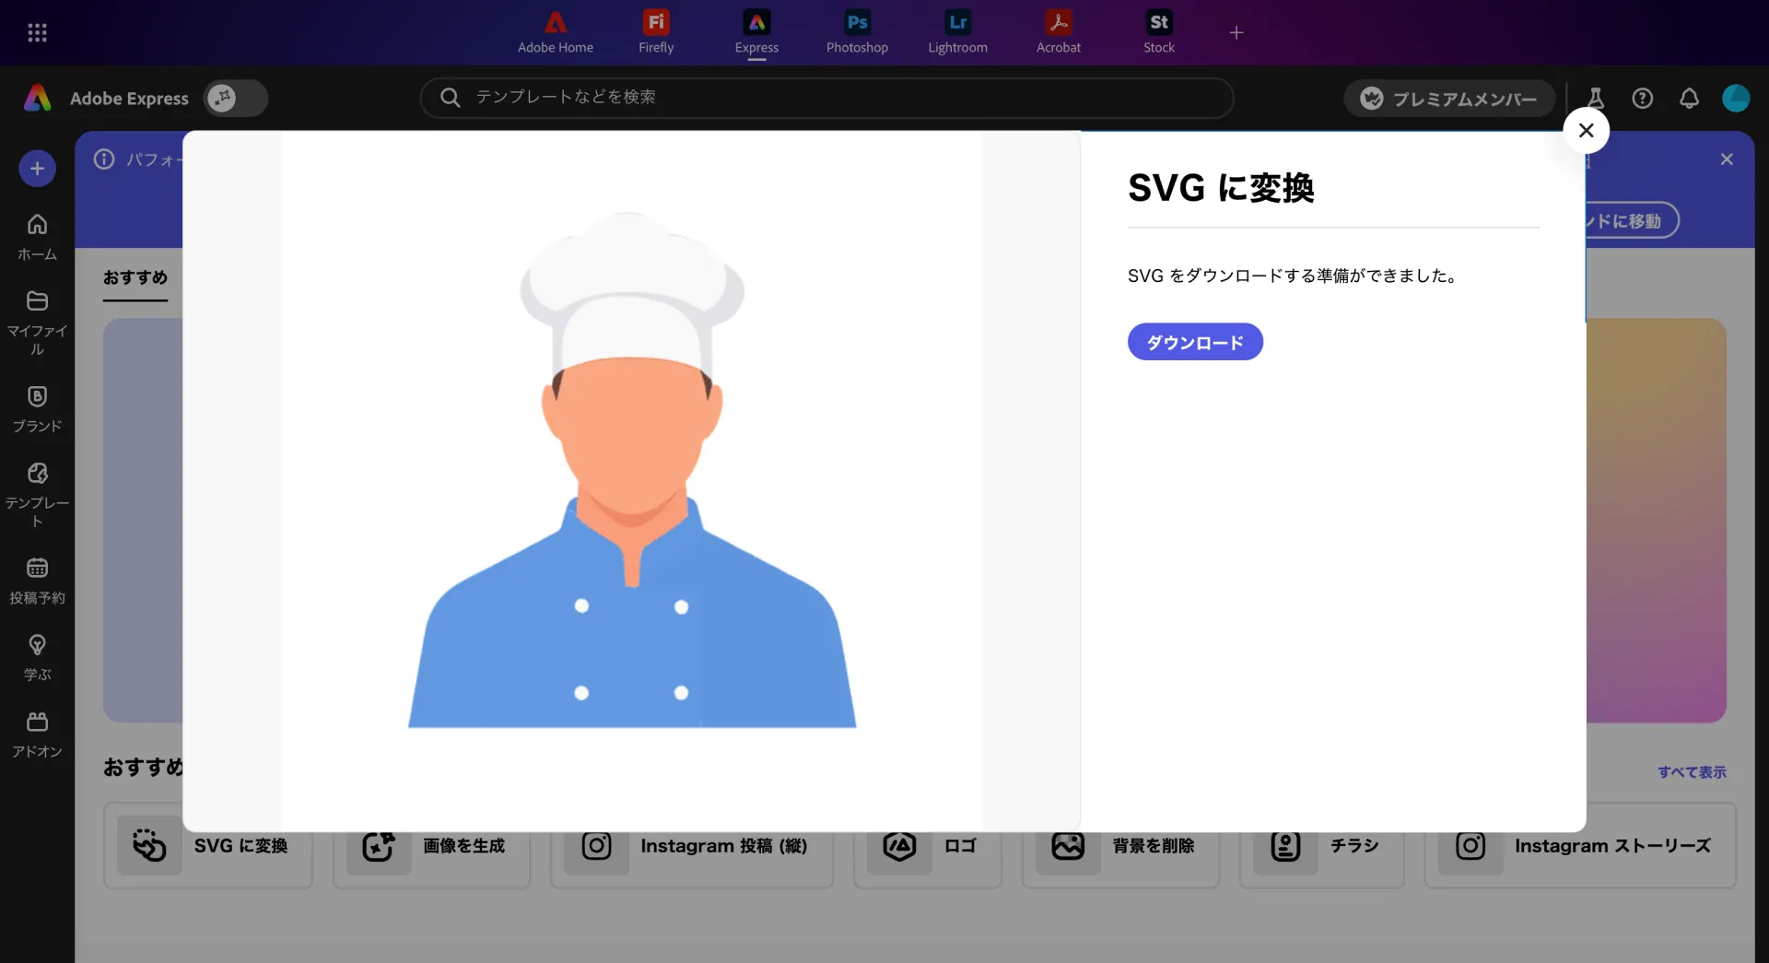This screenshot has height=963, width=1769.
Task: Click the create new plus button in sidebar
Action: pyautogui.click(x=37, y=169)
